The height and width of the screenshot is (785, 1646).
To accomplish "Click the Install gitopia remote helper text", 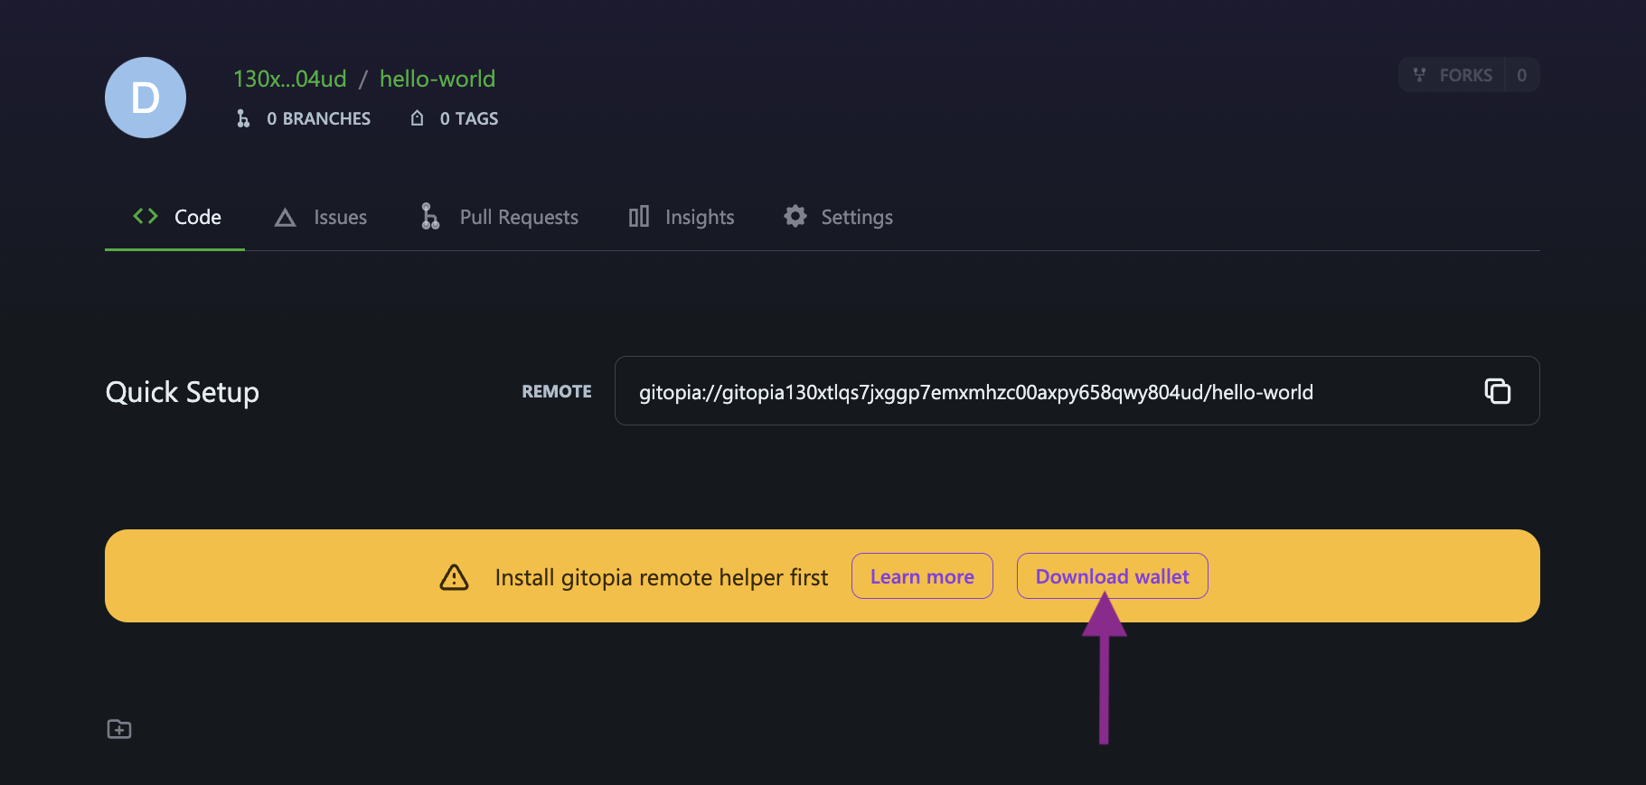I will (x=662, y=577).
